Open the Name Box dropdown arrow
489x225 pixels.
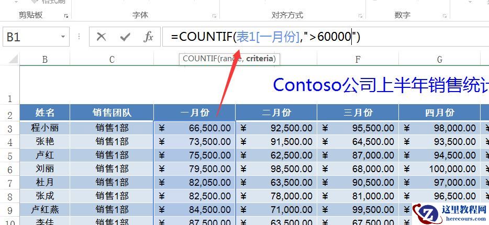tap(63, 37)
